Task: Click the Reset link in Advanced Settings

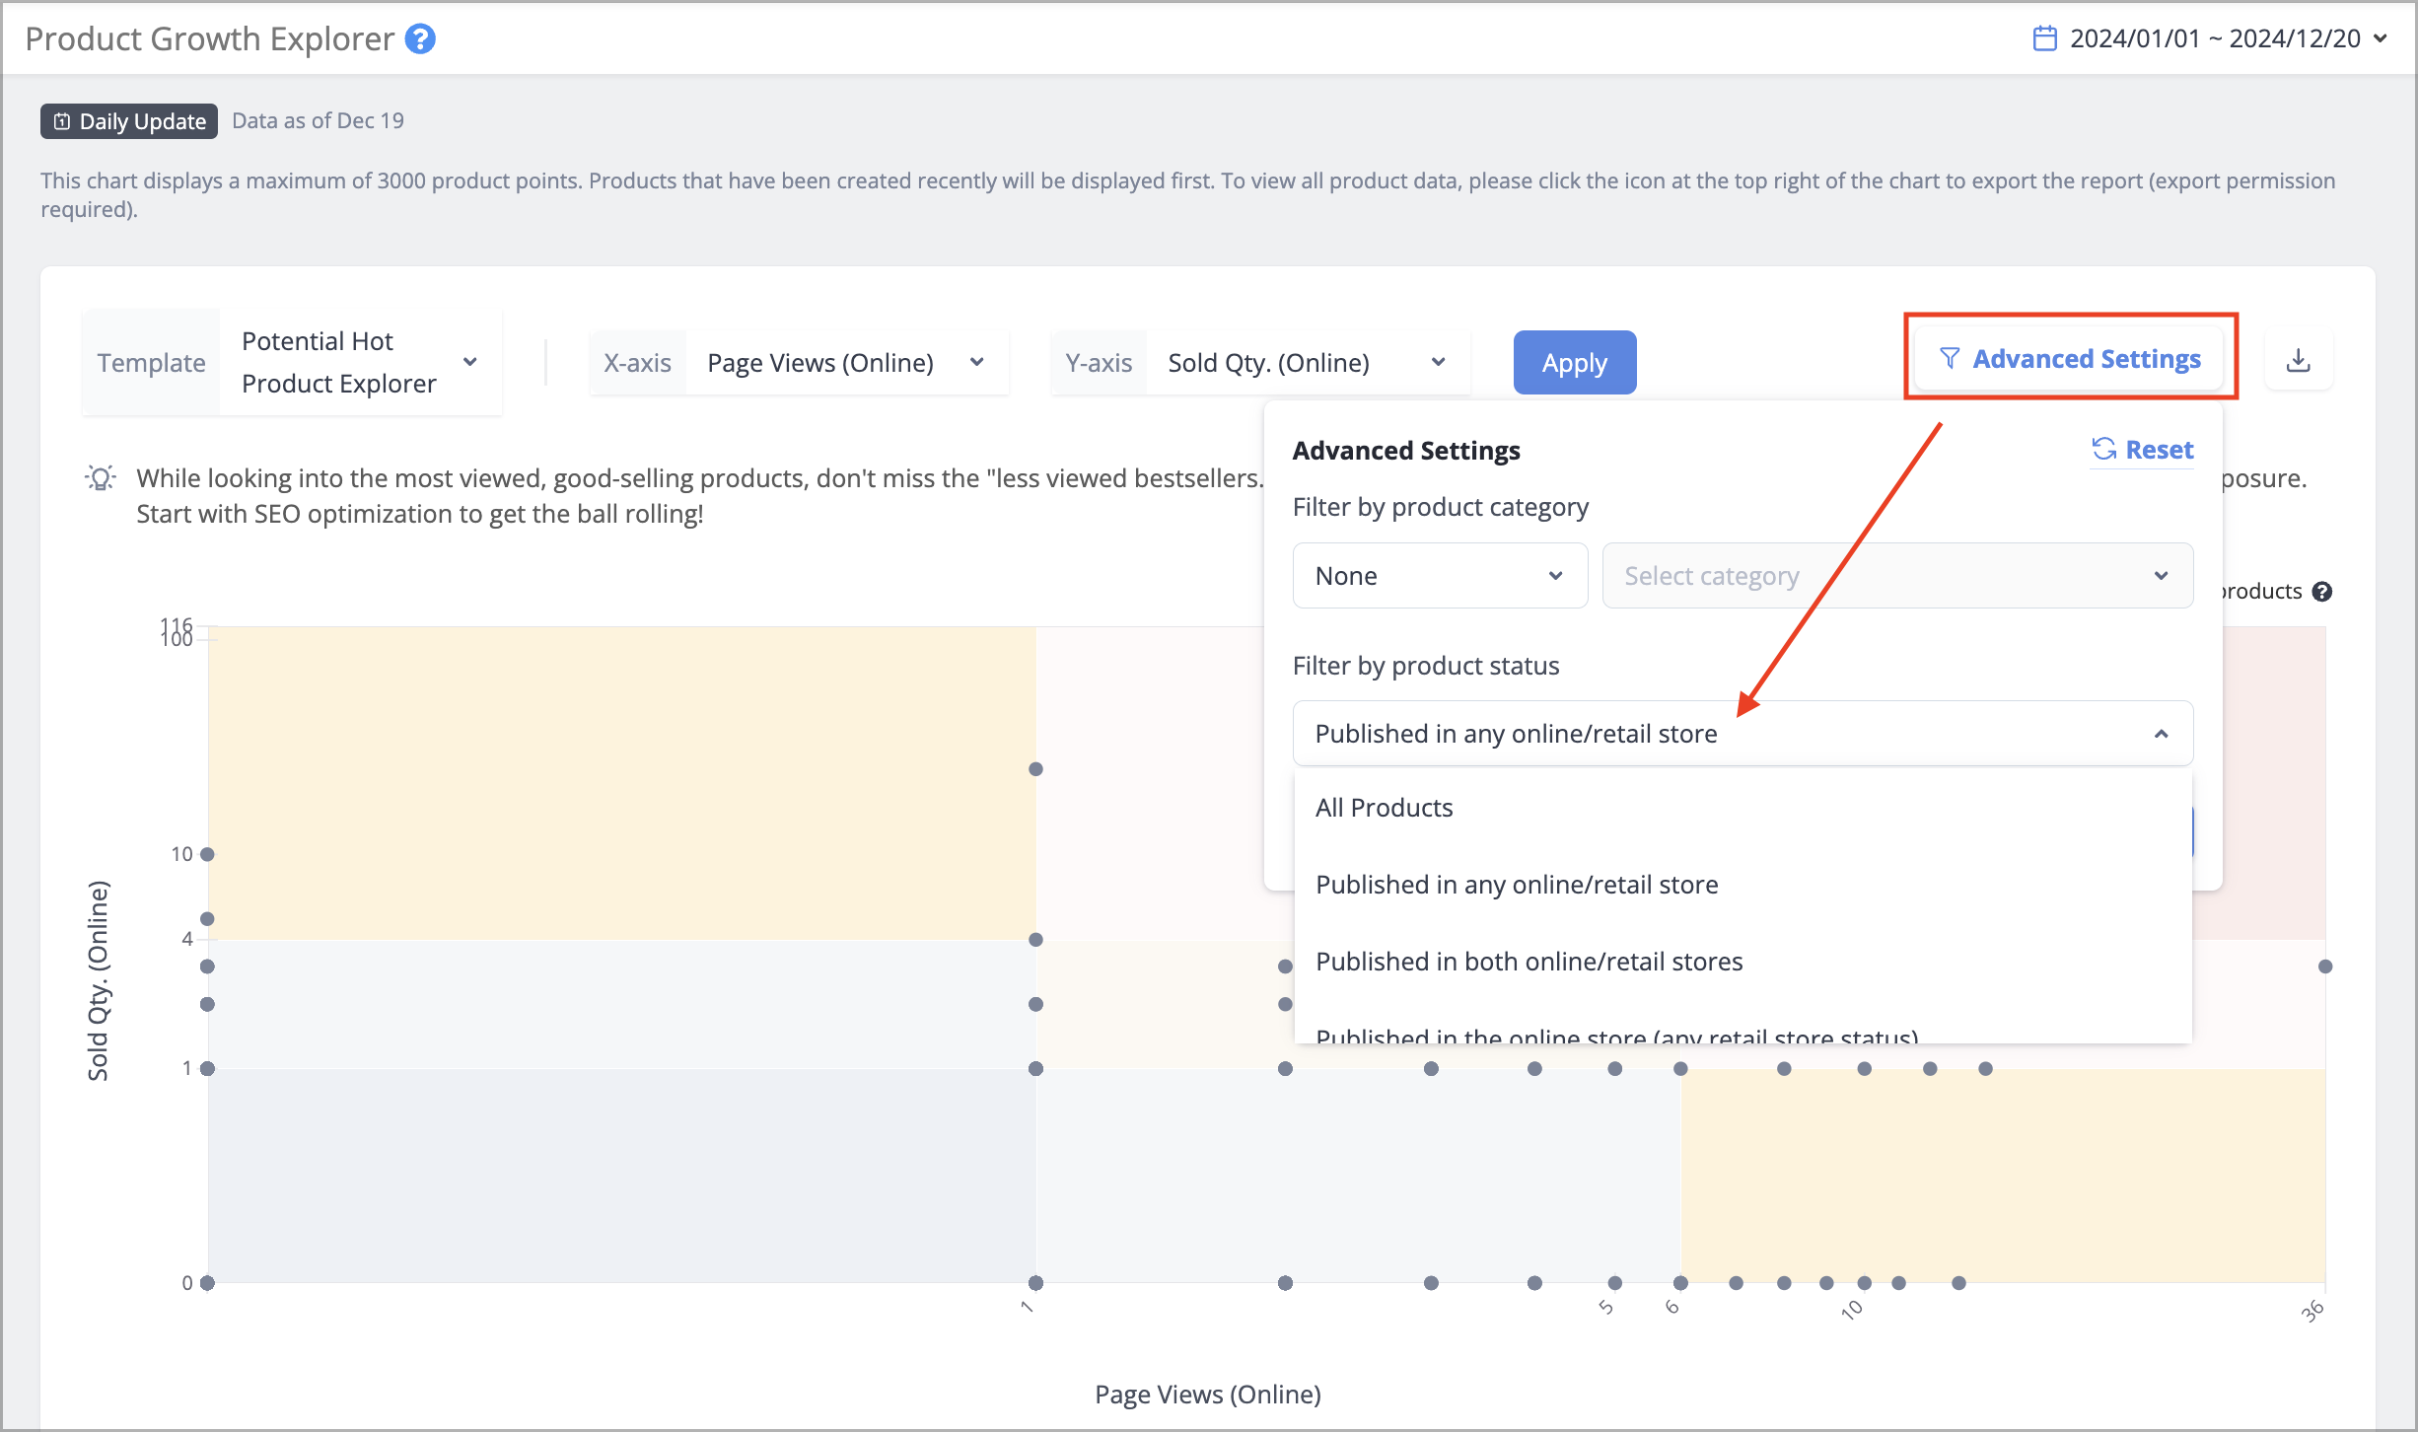Action: 2143,450
